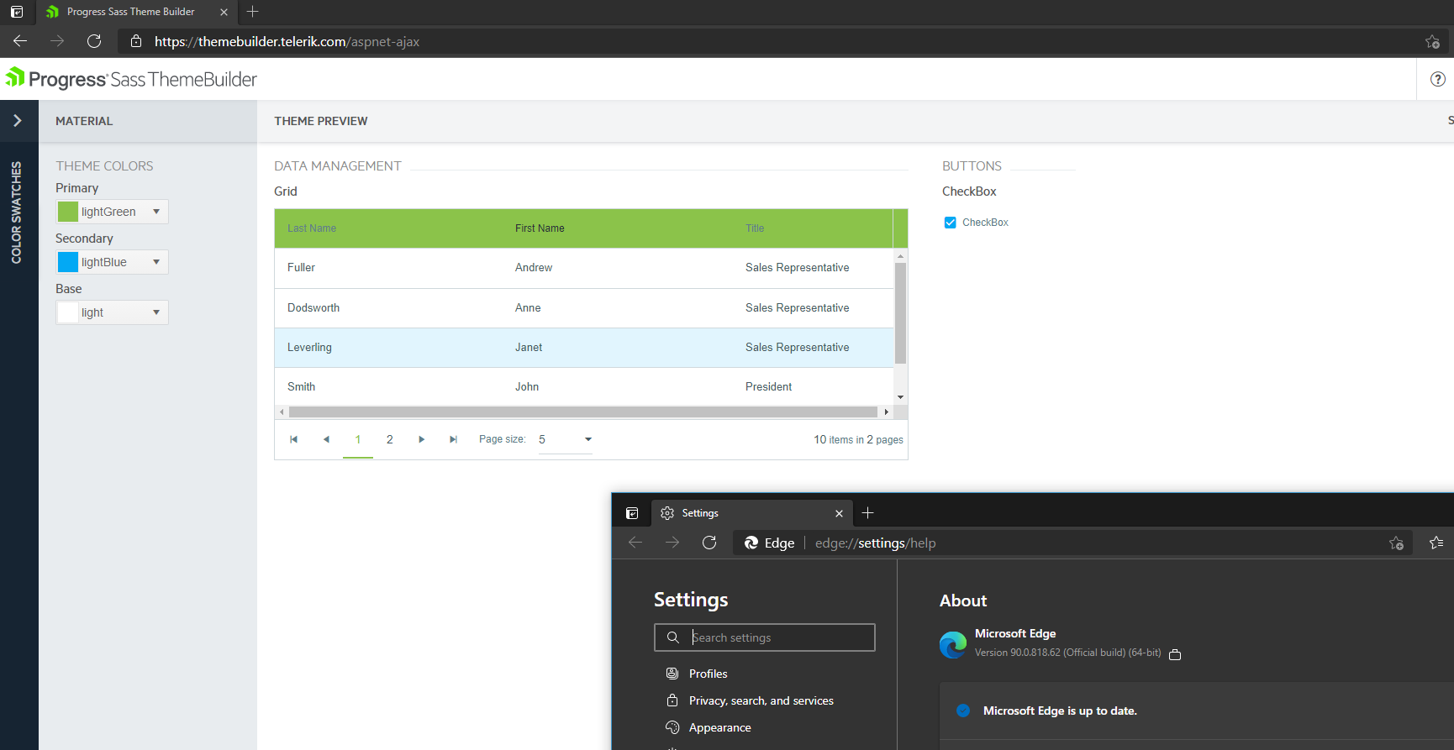Open a new tab in ThemeBuilder window
1454x750 pixels.
point(252,12)
